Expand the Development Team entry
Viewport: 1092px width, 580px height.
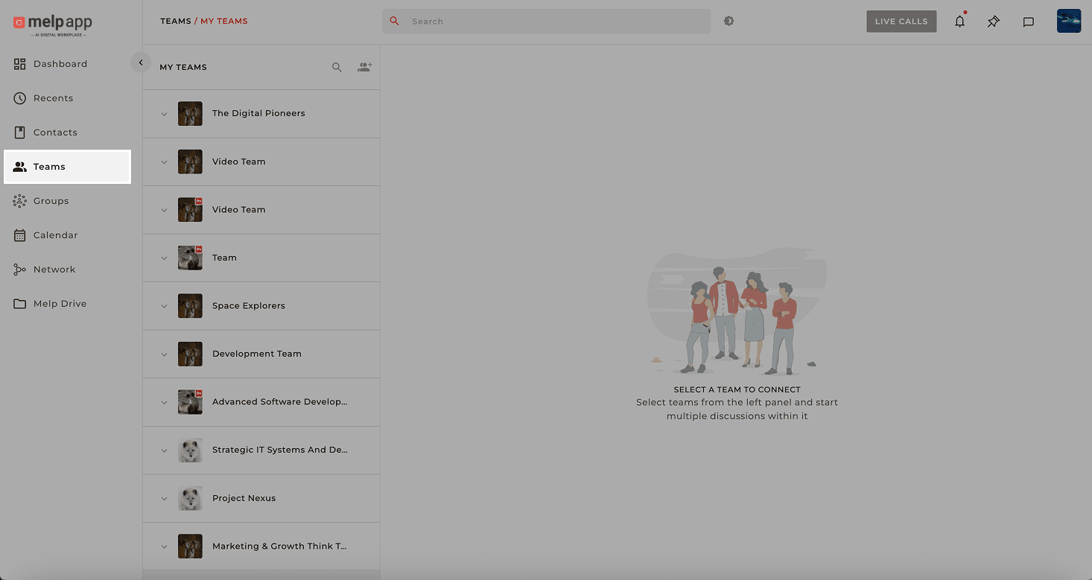(x=165, y=354)
